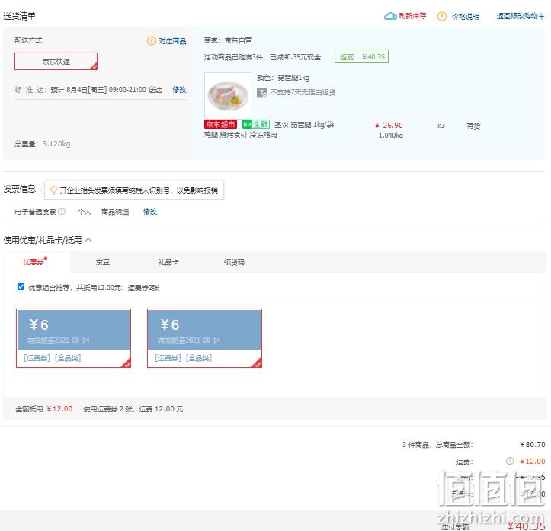This screenshot has width=551, height=531.
Task: Click 有货 stock status text
Action: [x=473, y=126]
